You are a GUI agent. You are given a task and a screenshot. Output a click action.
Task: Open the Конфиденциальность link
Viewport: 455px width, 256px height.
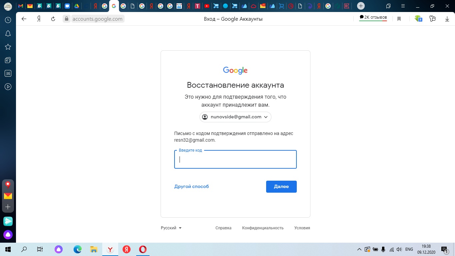click(263, 228)
